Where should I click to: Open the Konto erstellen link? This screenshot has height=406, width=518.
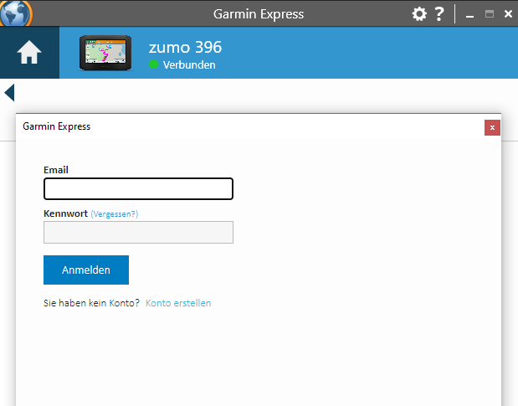coord(178,303)
